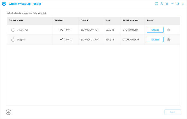Open the hamburger menu in title bar
This screenshot has width=187, height=119.
[167, 4]
